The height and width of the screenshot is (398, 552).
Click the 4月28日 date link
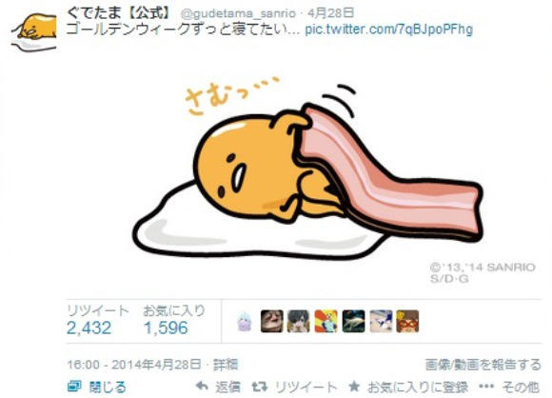click(330, 13)
